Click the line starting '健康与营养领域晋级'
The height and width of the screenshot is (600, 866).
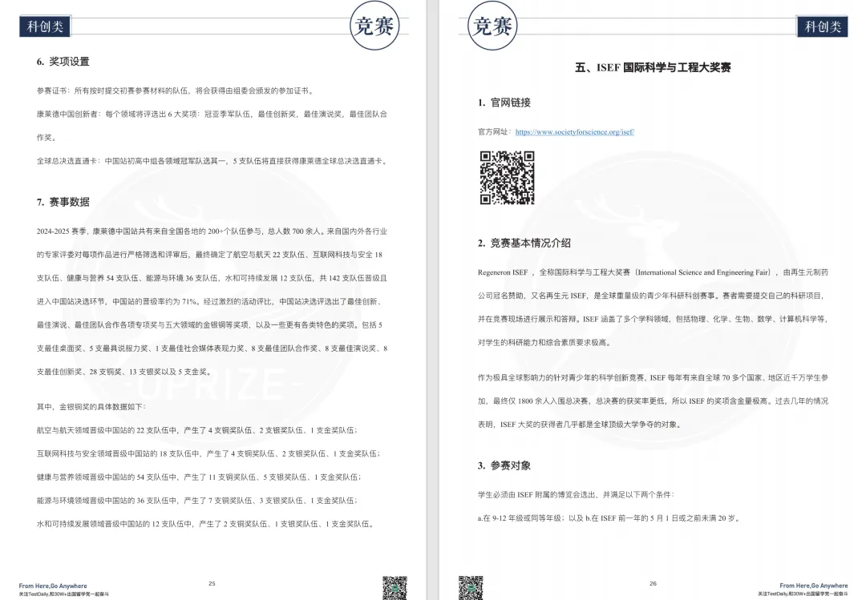click(x=199, y=477)
